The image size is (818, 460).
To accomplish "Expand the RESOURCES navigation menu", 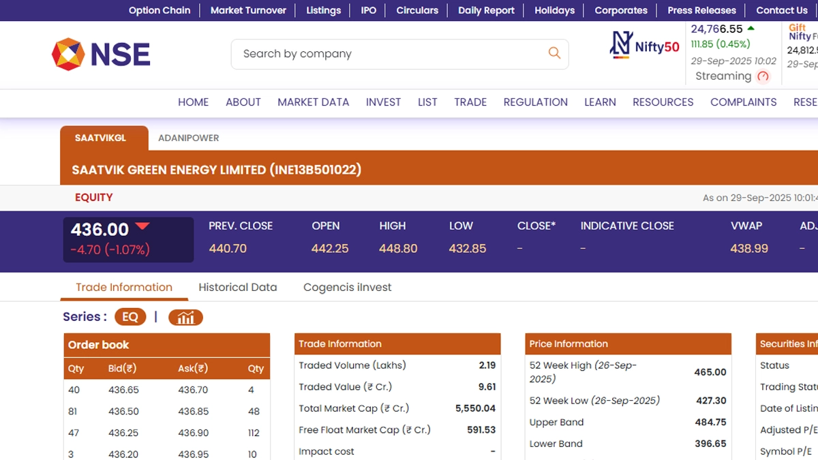I will click(x=663, y=102).
